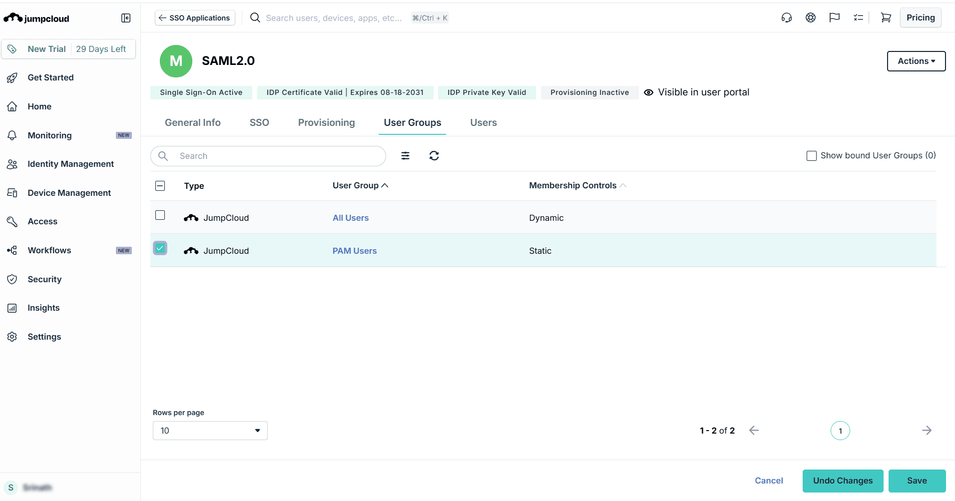
Task: Click the IDP Private Key Valid badge
Action: (487, 92)
